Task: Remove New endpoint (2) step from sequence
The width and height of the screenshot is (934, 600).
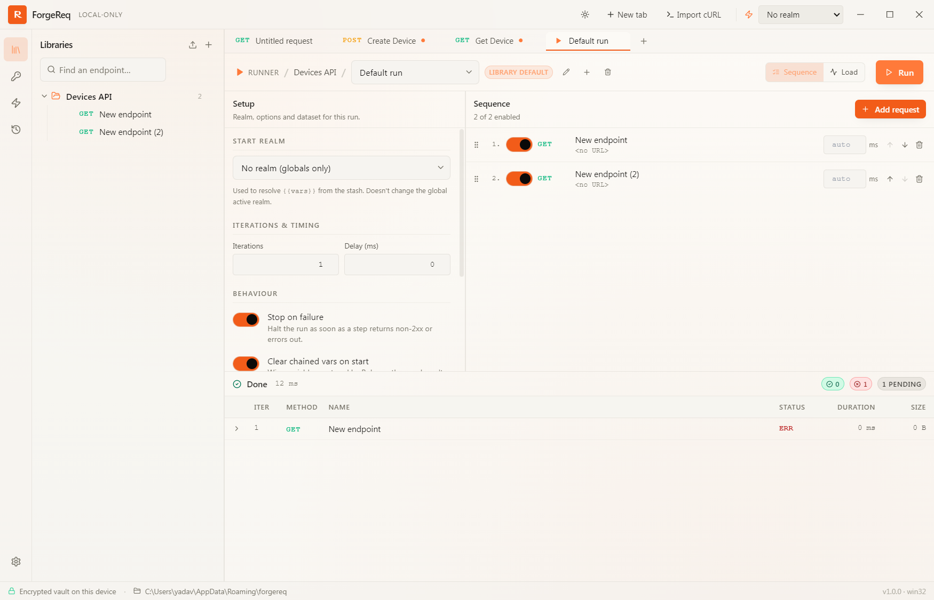Action: 919,179
